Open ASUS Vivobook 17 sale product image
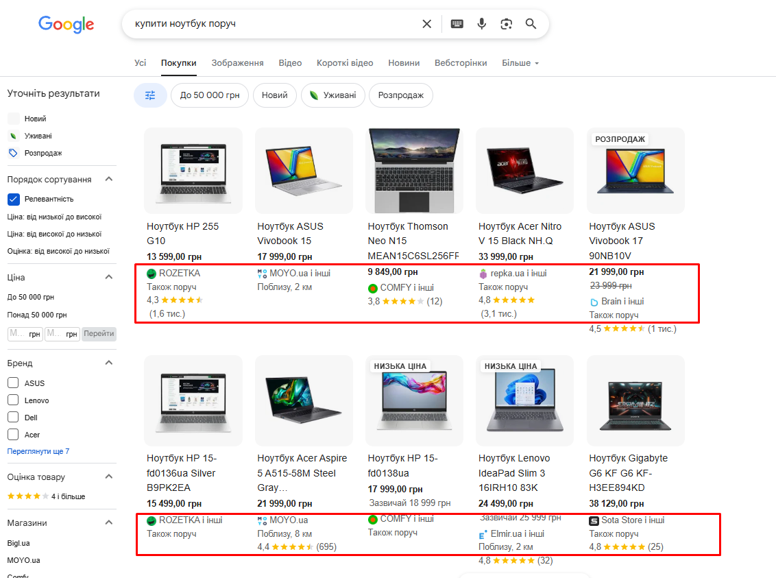This screenshot has width=776, height=578. coord(635,171)
